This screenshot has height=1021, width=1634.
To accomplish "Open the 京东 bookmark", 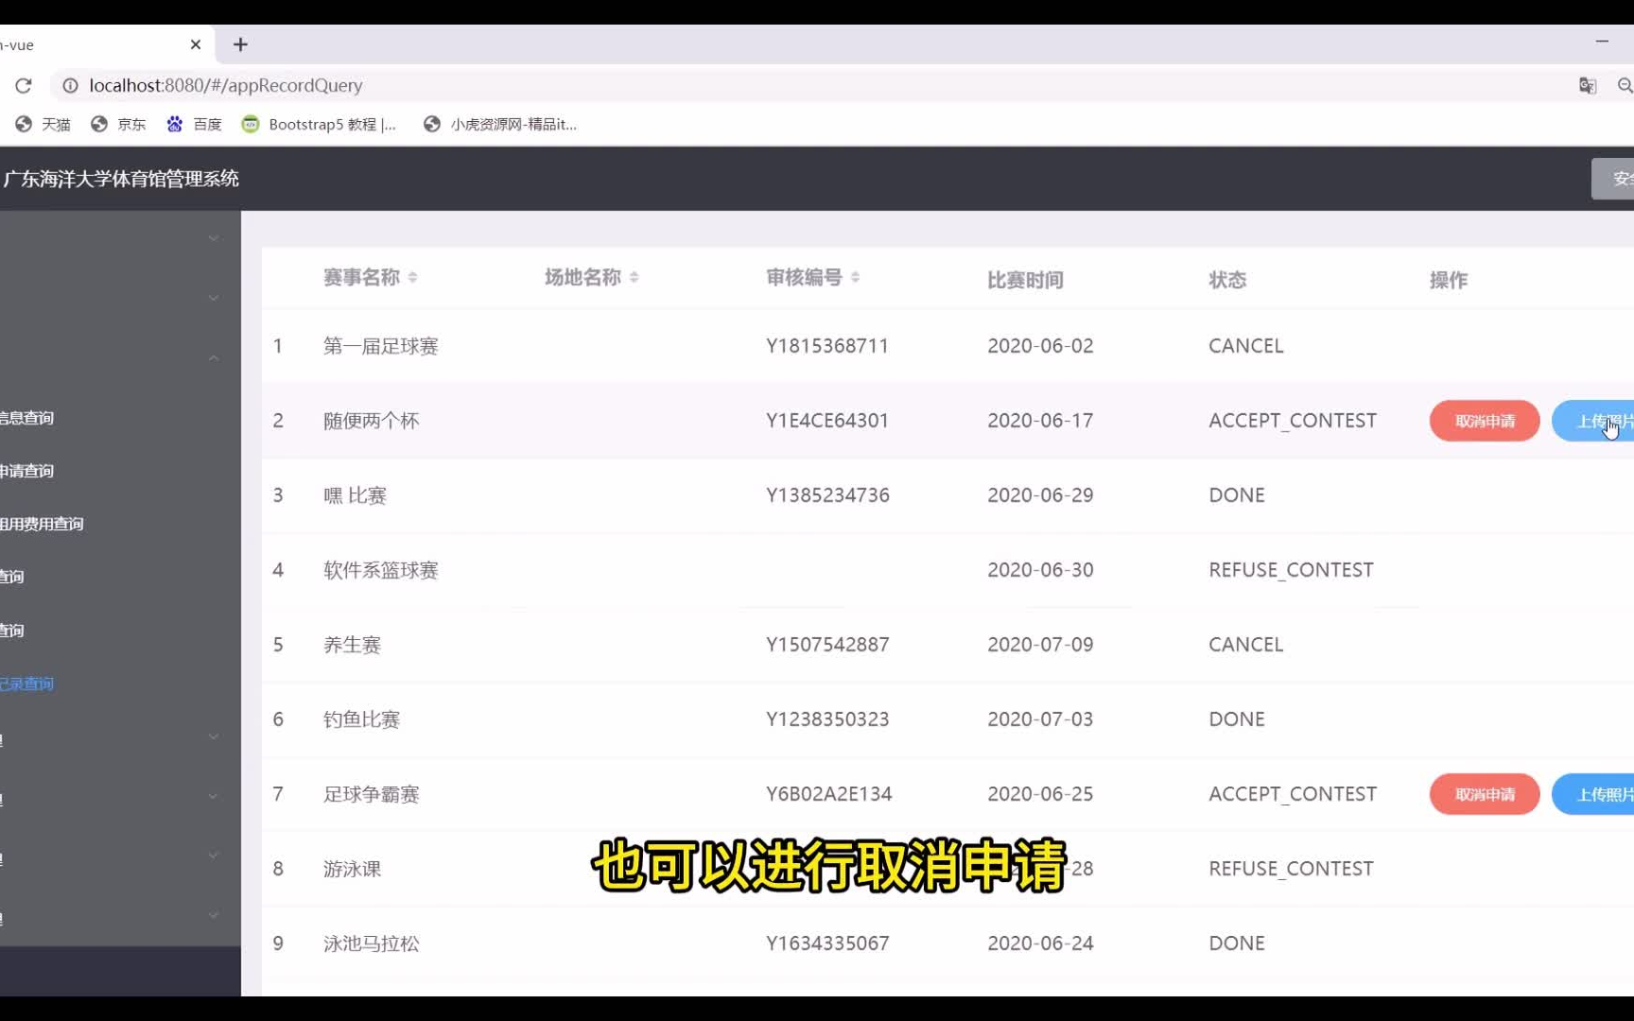I will (118, 125).
